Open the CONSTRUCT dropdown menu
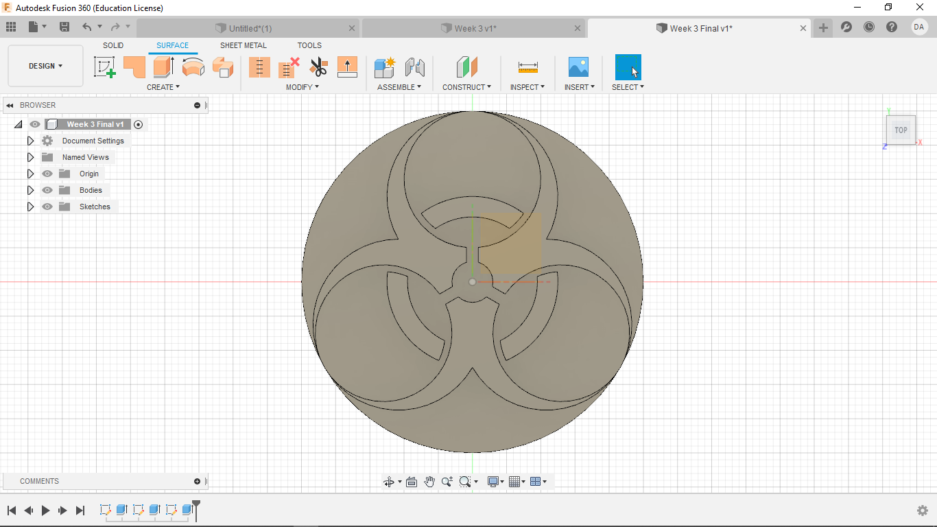The height and width of the screenshot is (527, 937). 467,87
